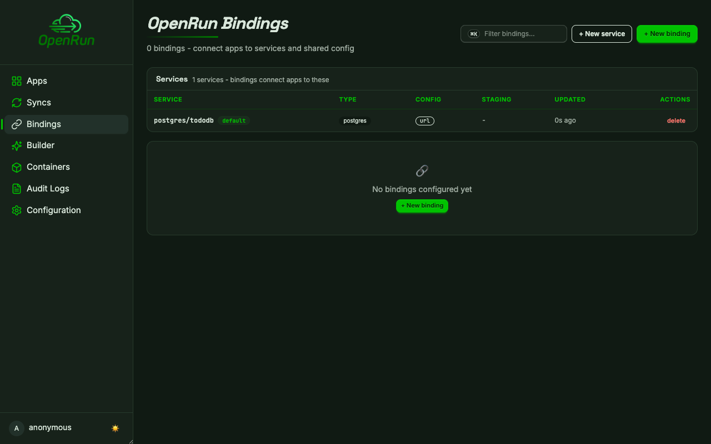Click the ACTIONS column header
Screen dimensions: 711x444
click(x=675, y=100)
